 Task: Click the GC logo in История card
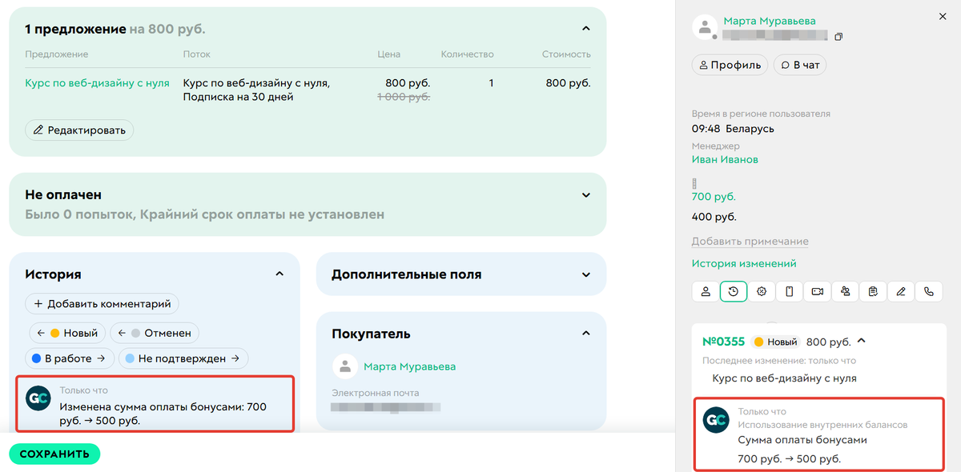coord(38,398)
